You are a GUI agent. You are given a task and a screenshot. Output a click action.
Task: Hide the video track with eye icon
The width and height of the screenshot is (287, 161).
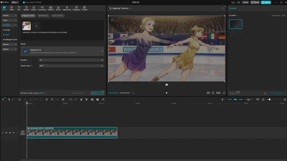(10, 133)
